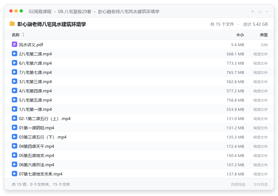
Task: Click the 5.4 MB size value
Action: [x=238, y=45]
